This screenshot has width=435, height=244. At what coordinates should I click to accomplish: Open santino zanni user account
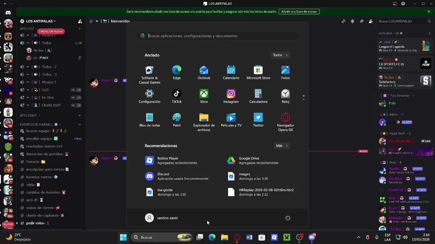click(161, 218)
